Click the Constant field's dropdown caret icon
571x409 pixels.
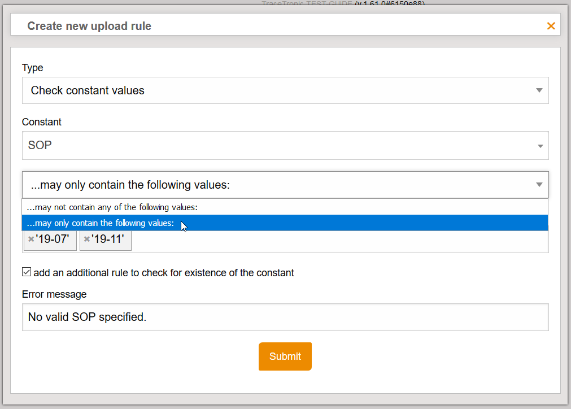coord(541,145)
